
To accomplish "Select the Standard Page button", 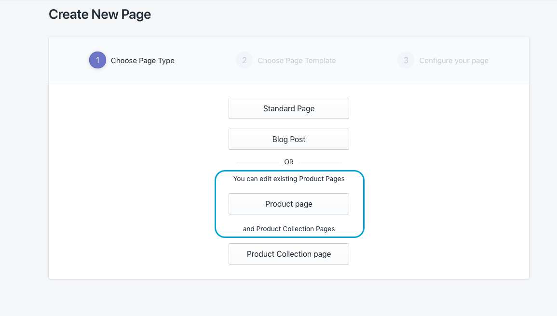I will pyautogui.click(x=289, y=108).
